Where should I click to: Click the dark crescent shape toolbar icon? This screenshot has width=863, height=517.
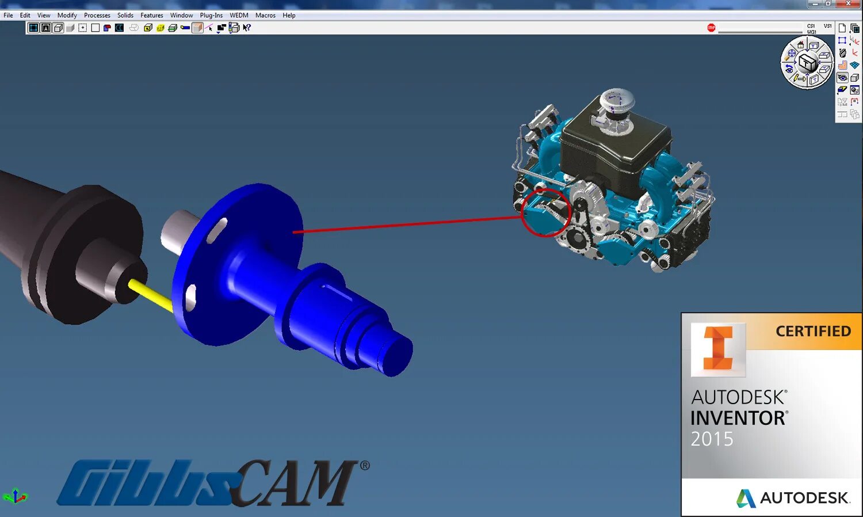tap(120, 28)
